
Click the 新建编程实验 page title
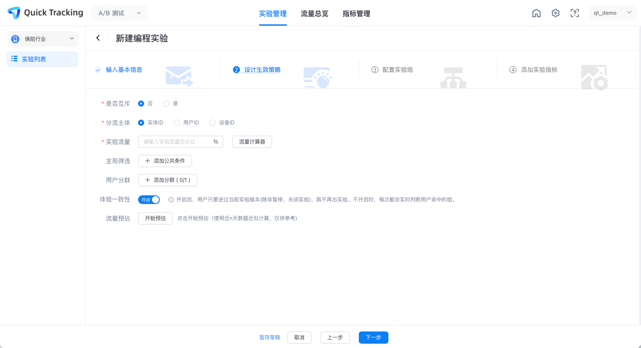142,38
